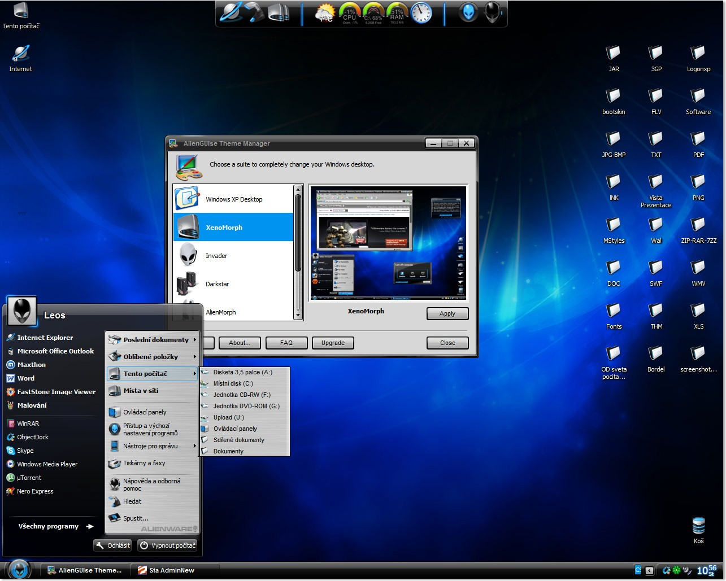Screen dimensions: 726x581
Task: Open the 3GP desktop folder
Action: [656, 59]
